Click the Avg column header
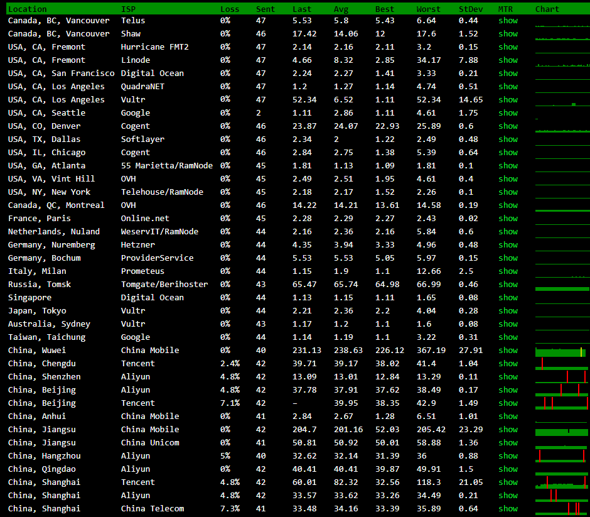The height and width of the screenshot is (517, 590). 341,9
